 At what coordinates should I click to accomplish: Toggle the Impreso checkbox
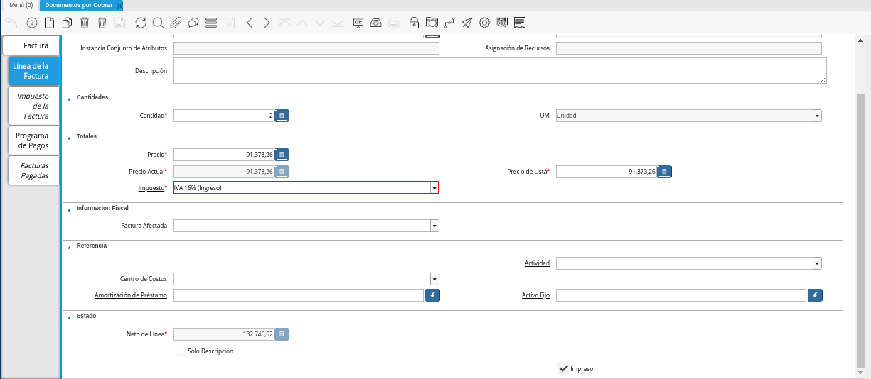point(563,368)
